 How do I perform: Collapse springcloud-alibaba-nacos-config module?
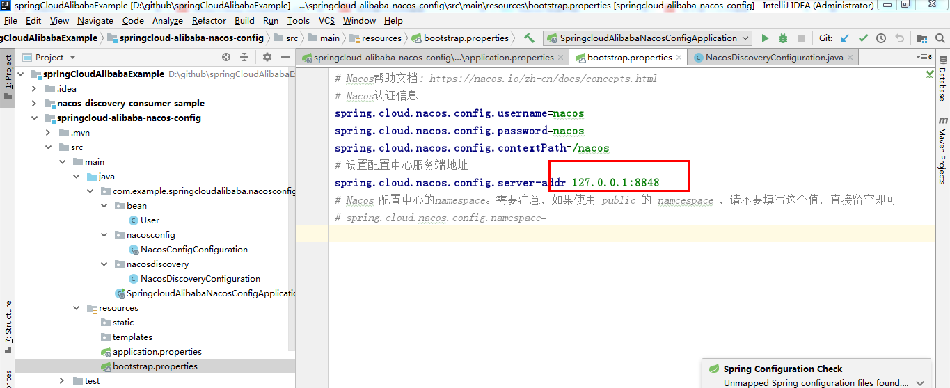click(x=34, y=118)
